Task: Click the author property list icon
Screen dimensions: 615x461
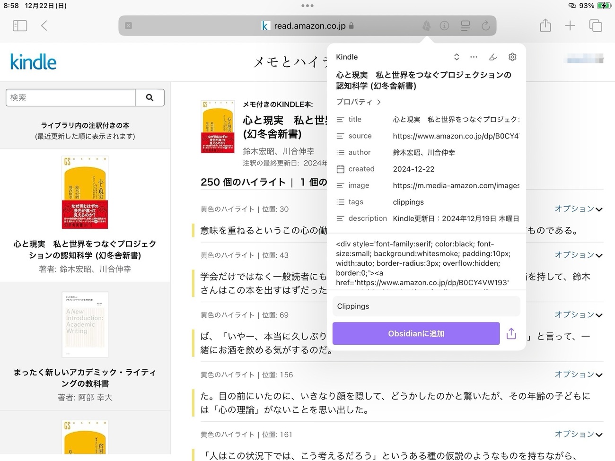Action: point(340,153)
